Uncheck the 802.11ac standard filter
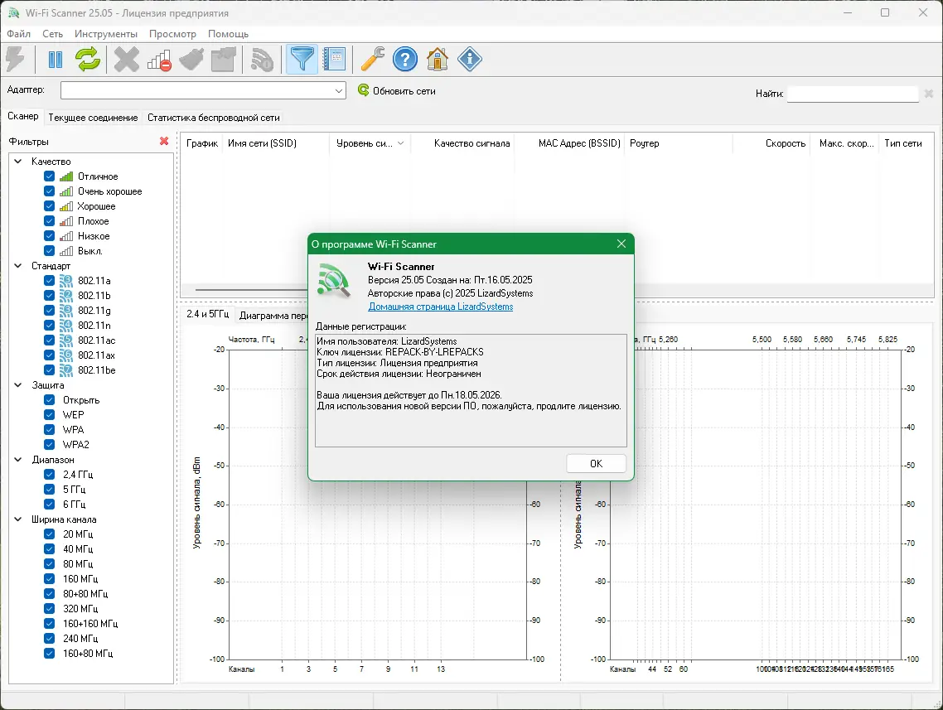 tap(49, 341)
